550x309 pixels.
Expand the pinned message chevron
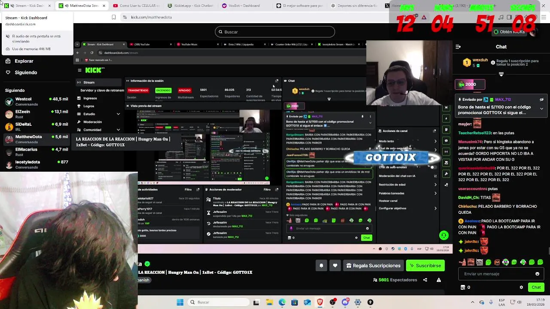(x=541, y=109)
